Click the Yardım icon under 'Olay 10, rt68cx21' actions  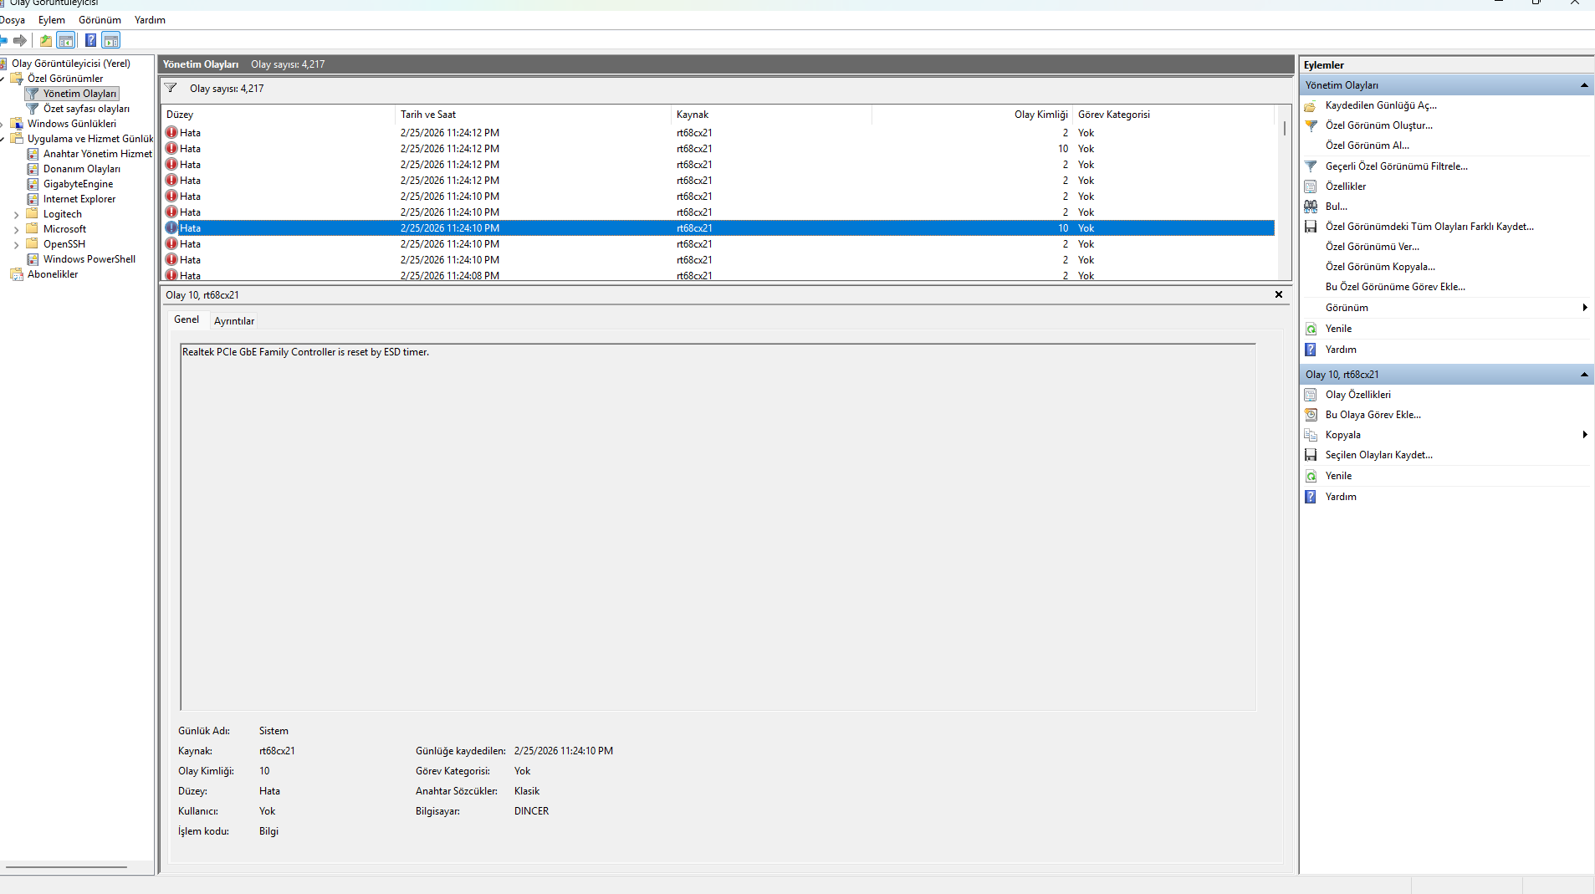[x=1311, y=497]
